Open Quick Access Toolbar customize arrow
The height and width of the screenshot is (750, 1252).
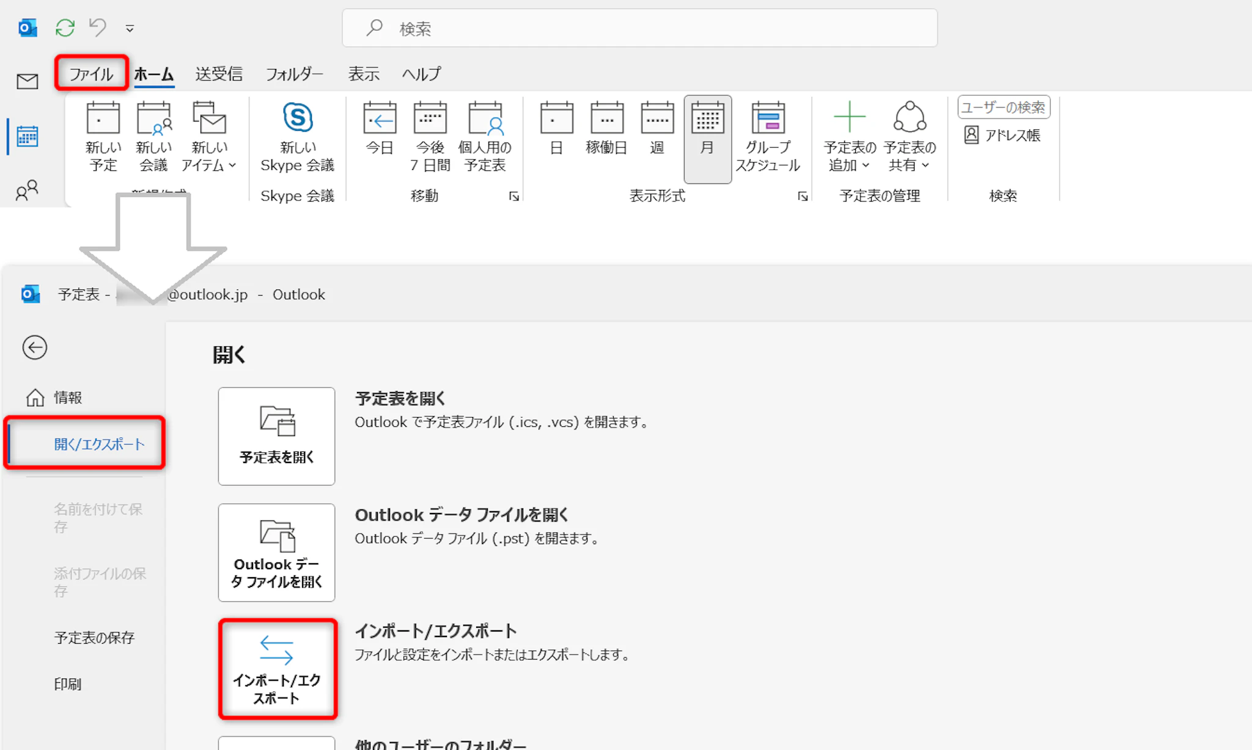tap(130, 29)
